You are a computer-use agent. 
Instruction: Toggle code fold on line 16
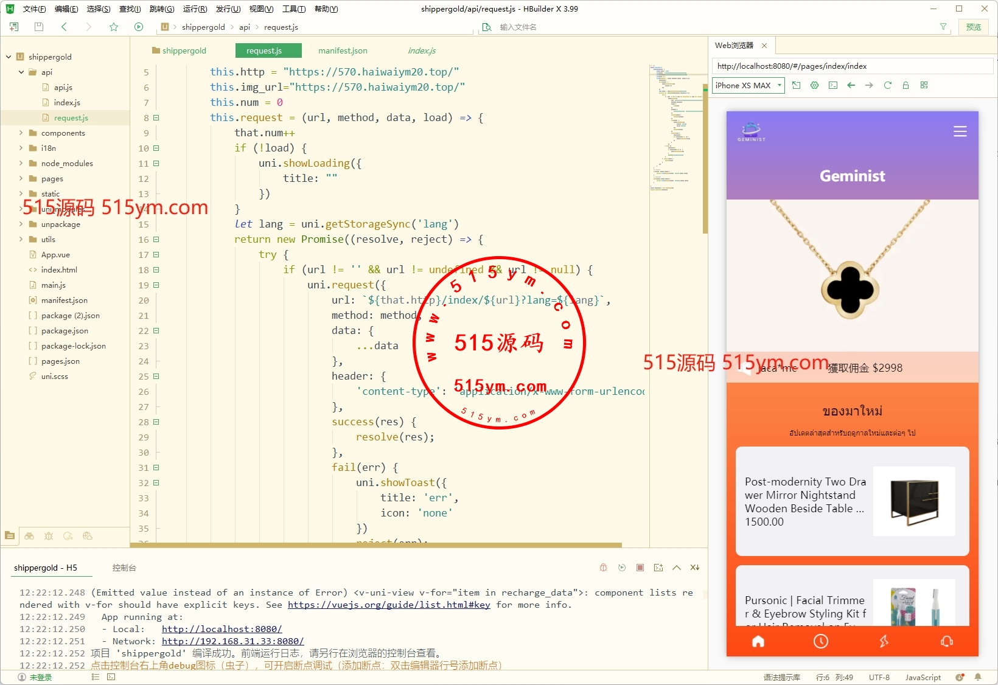(x=156, y=240)
